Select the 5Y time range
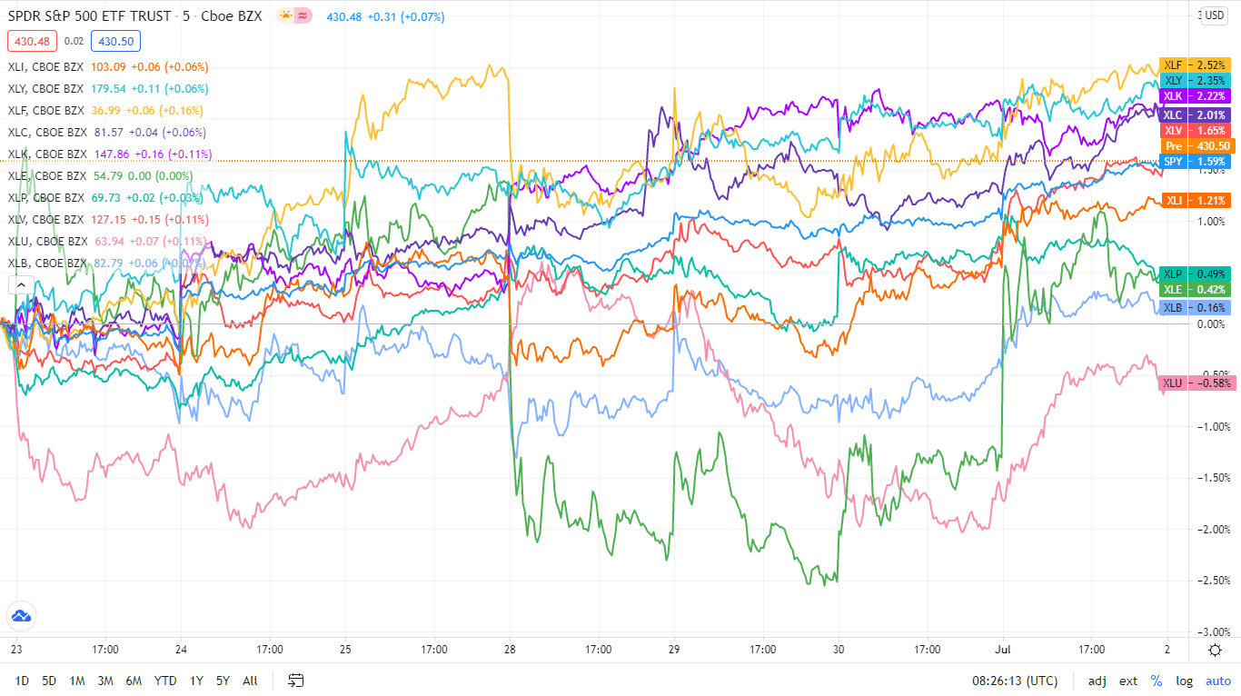1241x696 pixels. [223, 681]
